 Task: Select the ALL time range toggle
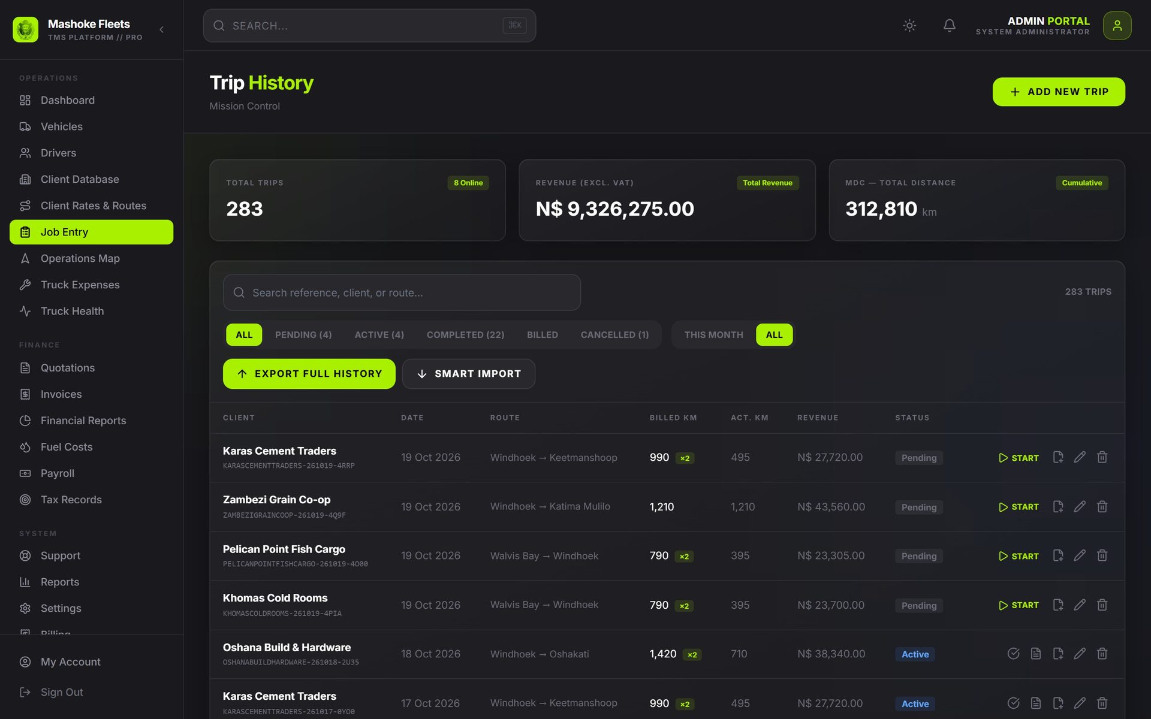coord(774,335)
